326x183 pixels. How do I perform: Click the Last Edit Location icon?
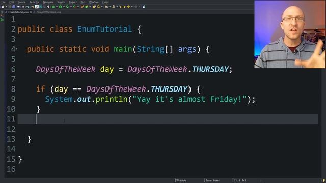[x=121, y=7]
